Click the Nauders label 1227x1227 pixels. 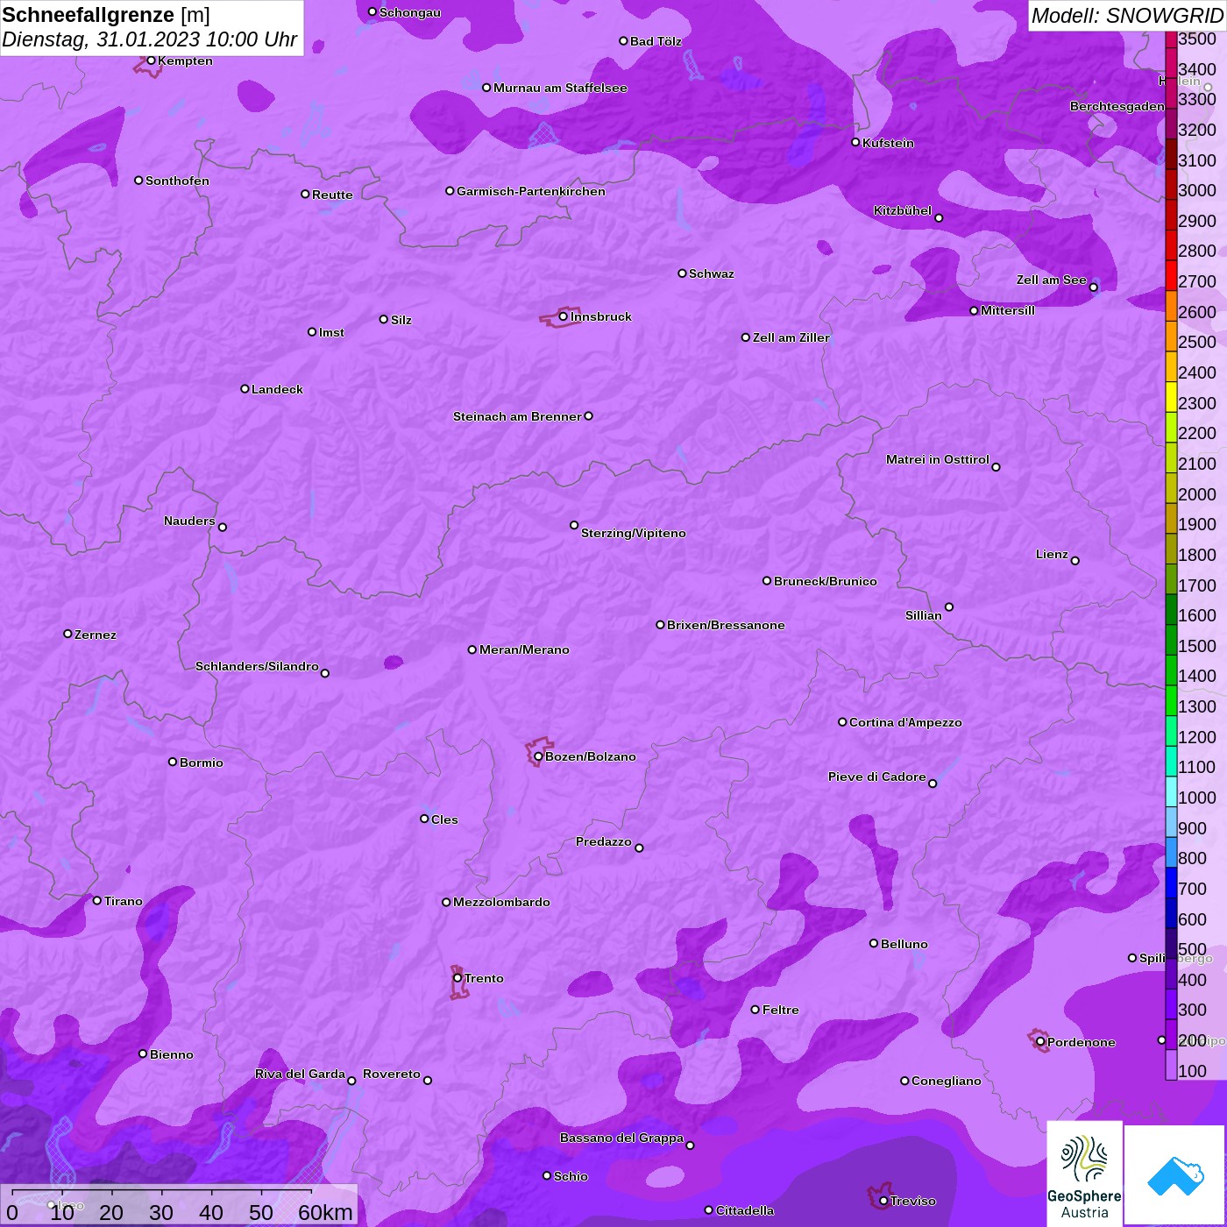pos(189,521)
